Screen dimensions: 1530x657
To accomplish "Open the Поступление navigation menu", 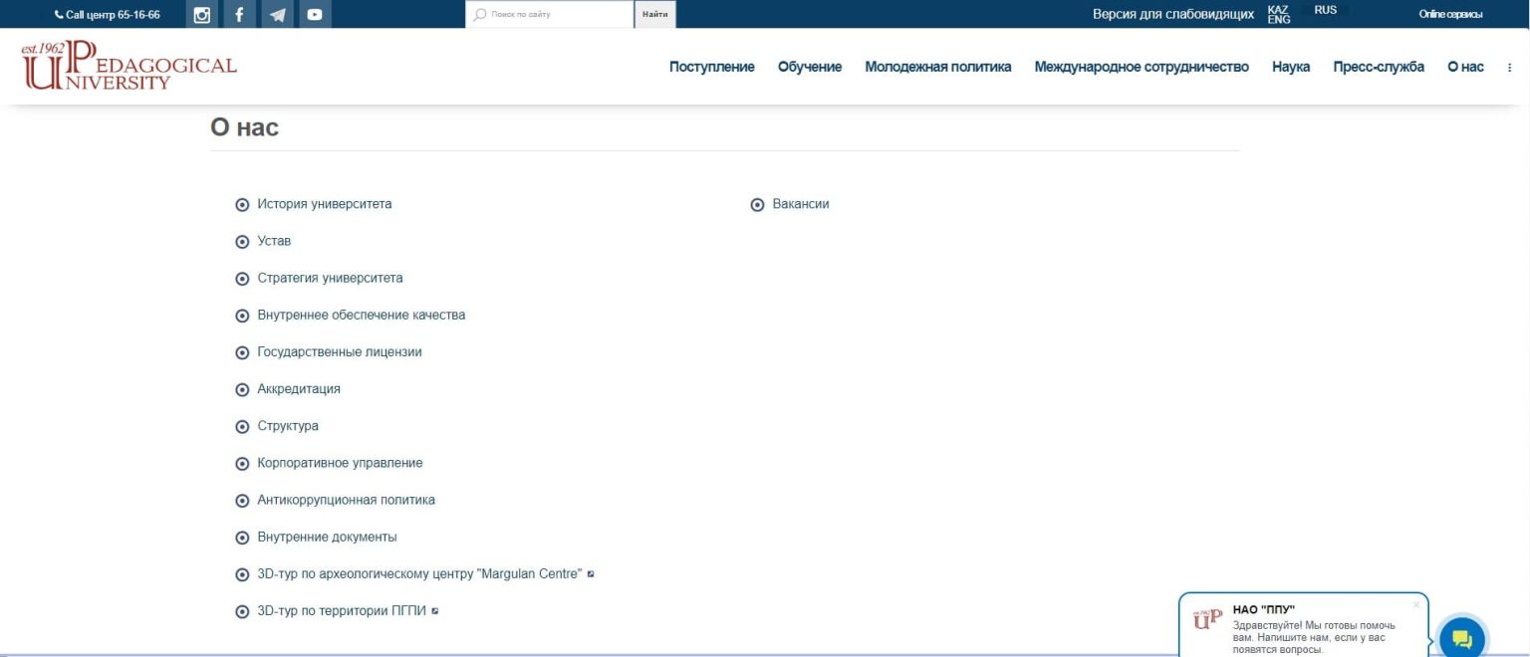I will tap(711, 67).
